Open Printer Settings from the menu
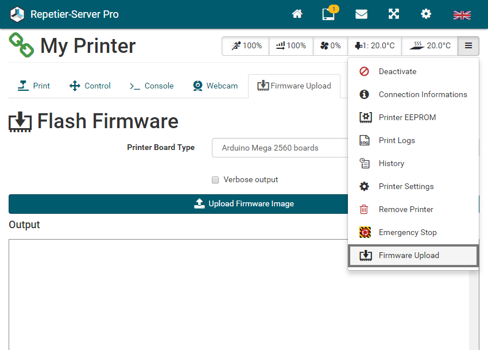Viewport: 488px width, 350px height. point(413,186)
